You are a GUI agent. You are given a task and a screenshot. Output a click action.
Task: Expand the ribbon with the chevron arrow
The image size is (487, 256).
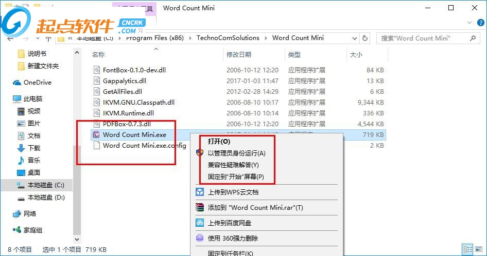(x=469, y=23)
